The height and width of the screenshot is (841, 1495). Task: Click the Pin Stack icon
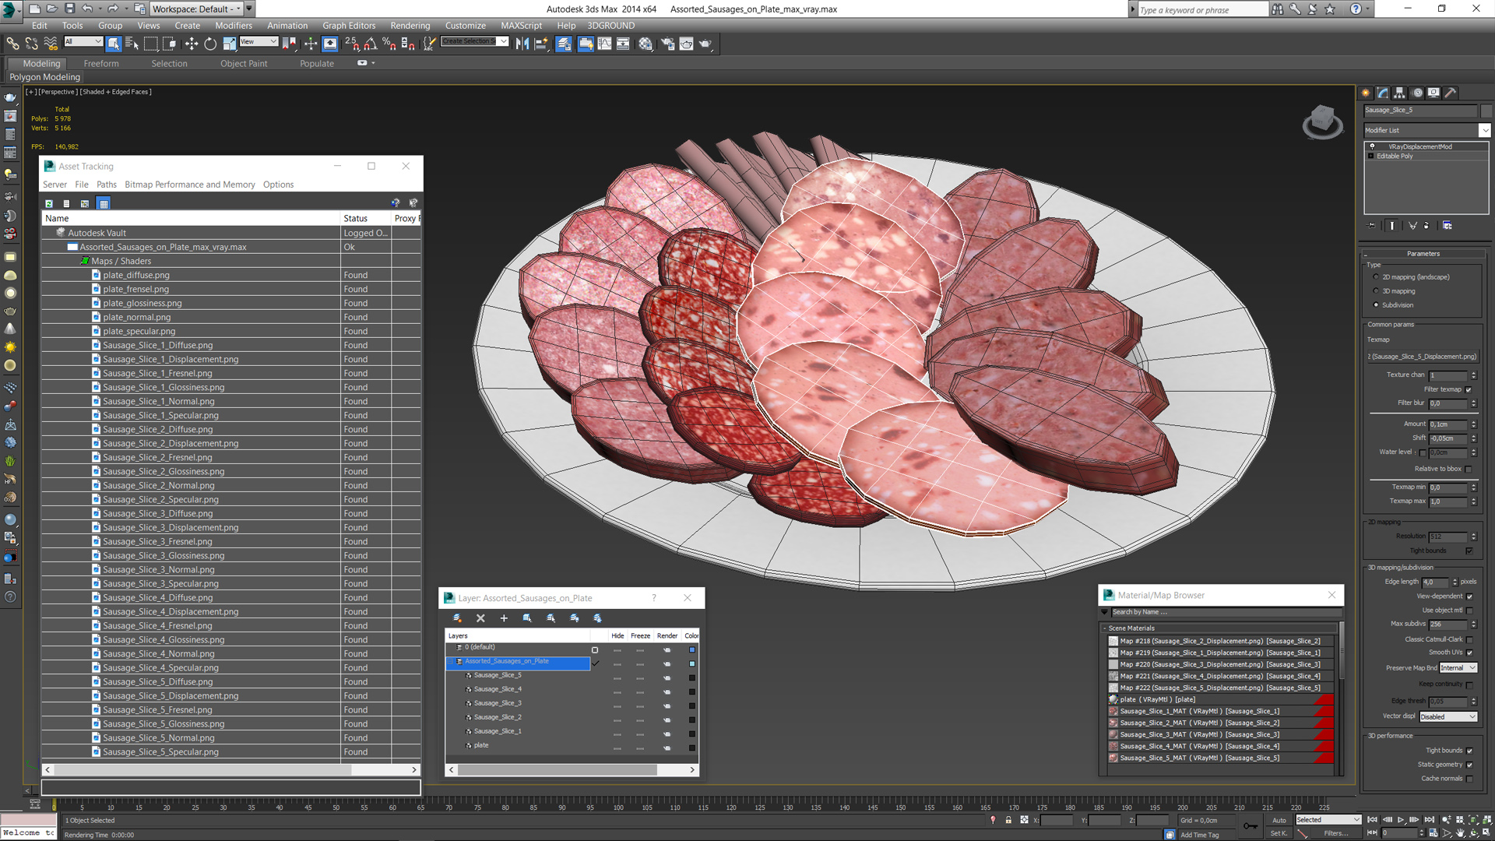1372,226
